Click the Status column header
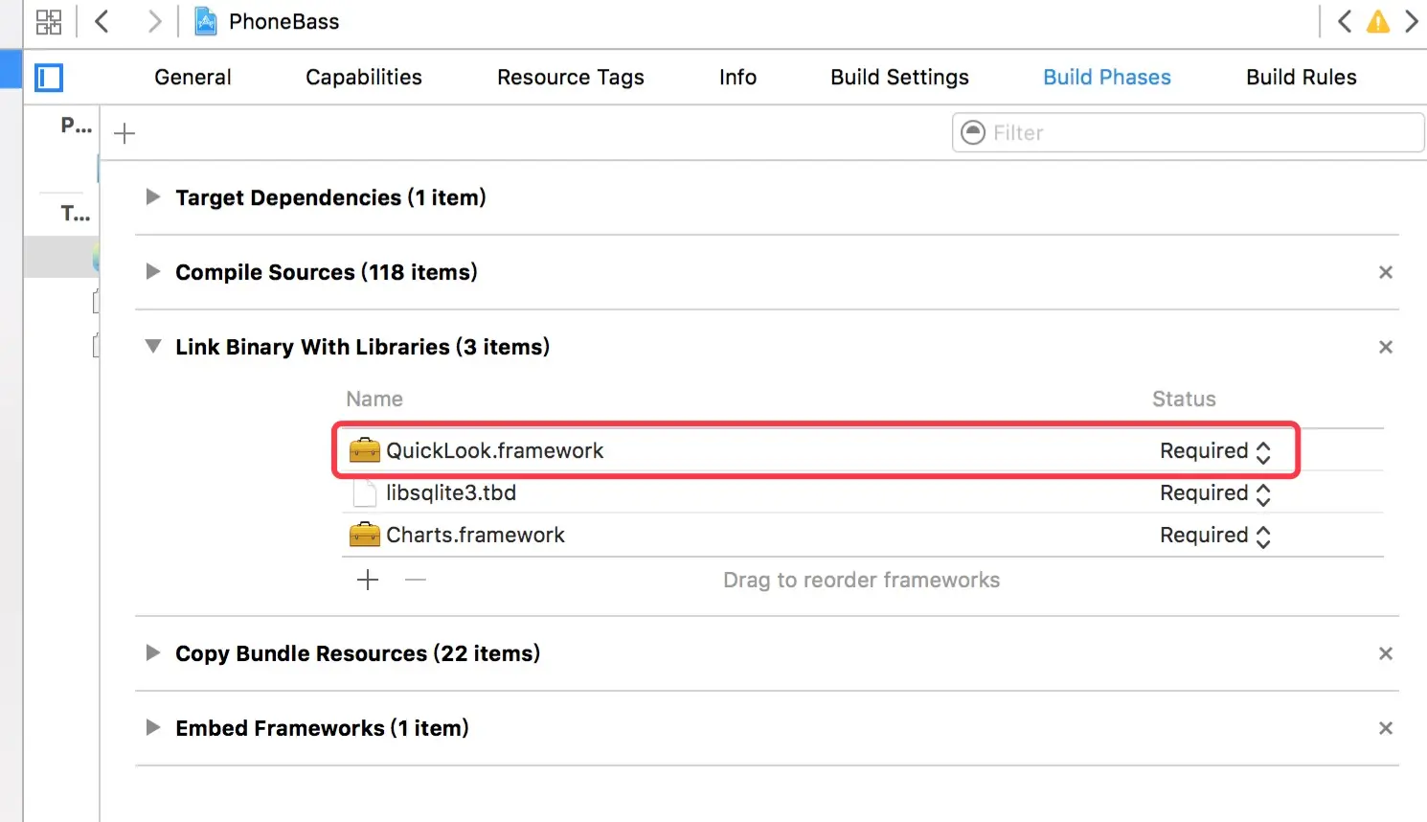The image size is (1427, 822). pos(1184,399)
